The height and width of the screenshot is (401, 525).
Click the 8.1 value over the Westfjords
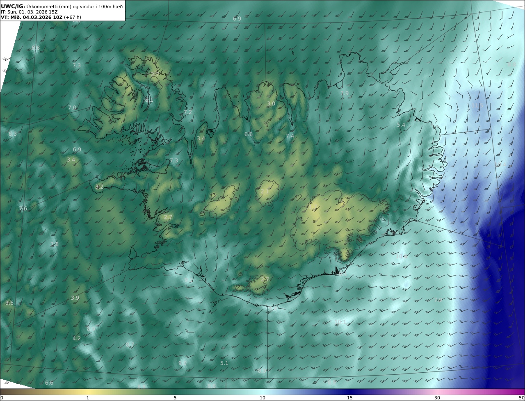[x=149, y=99]
